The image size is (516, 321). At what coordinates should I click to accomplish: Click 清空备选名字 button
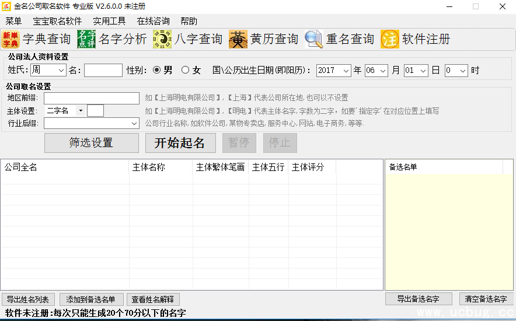click(x=486, y=299)
